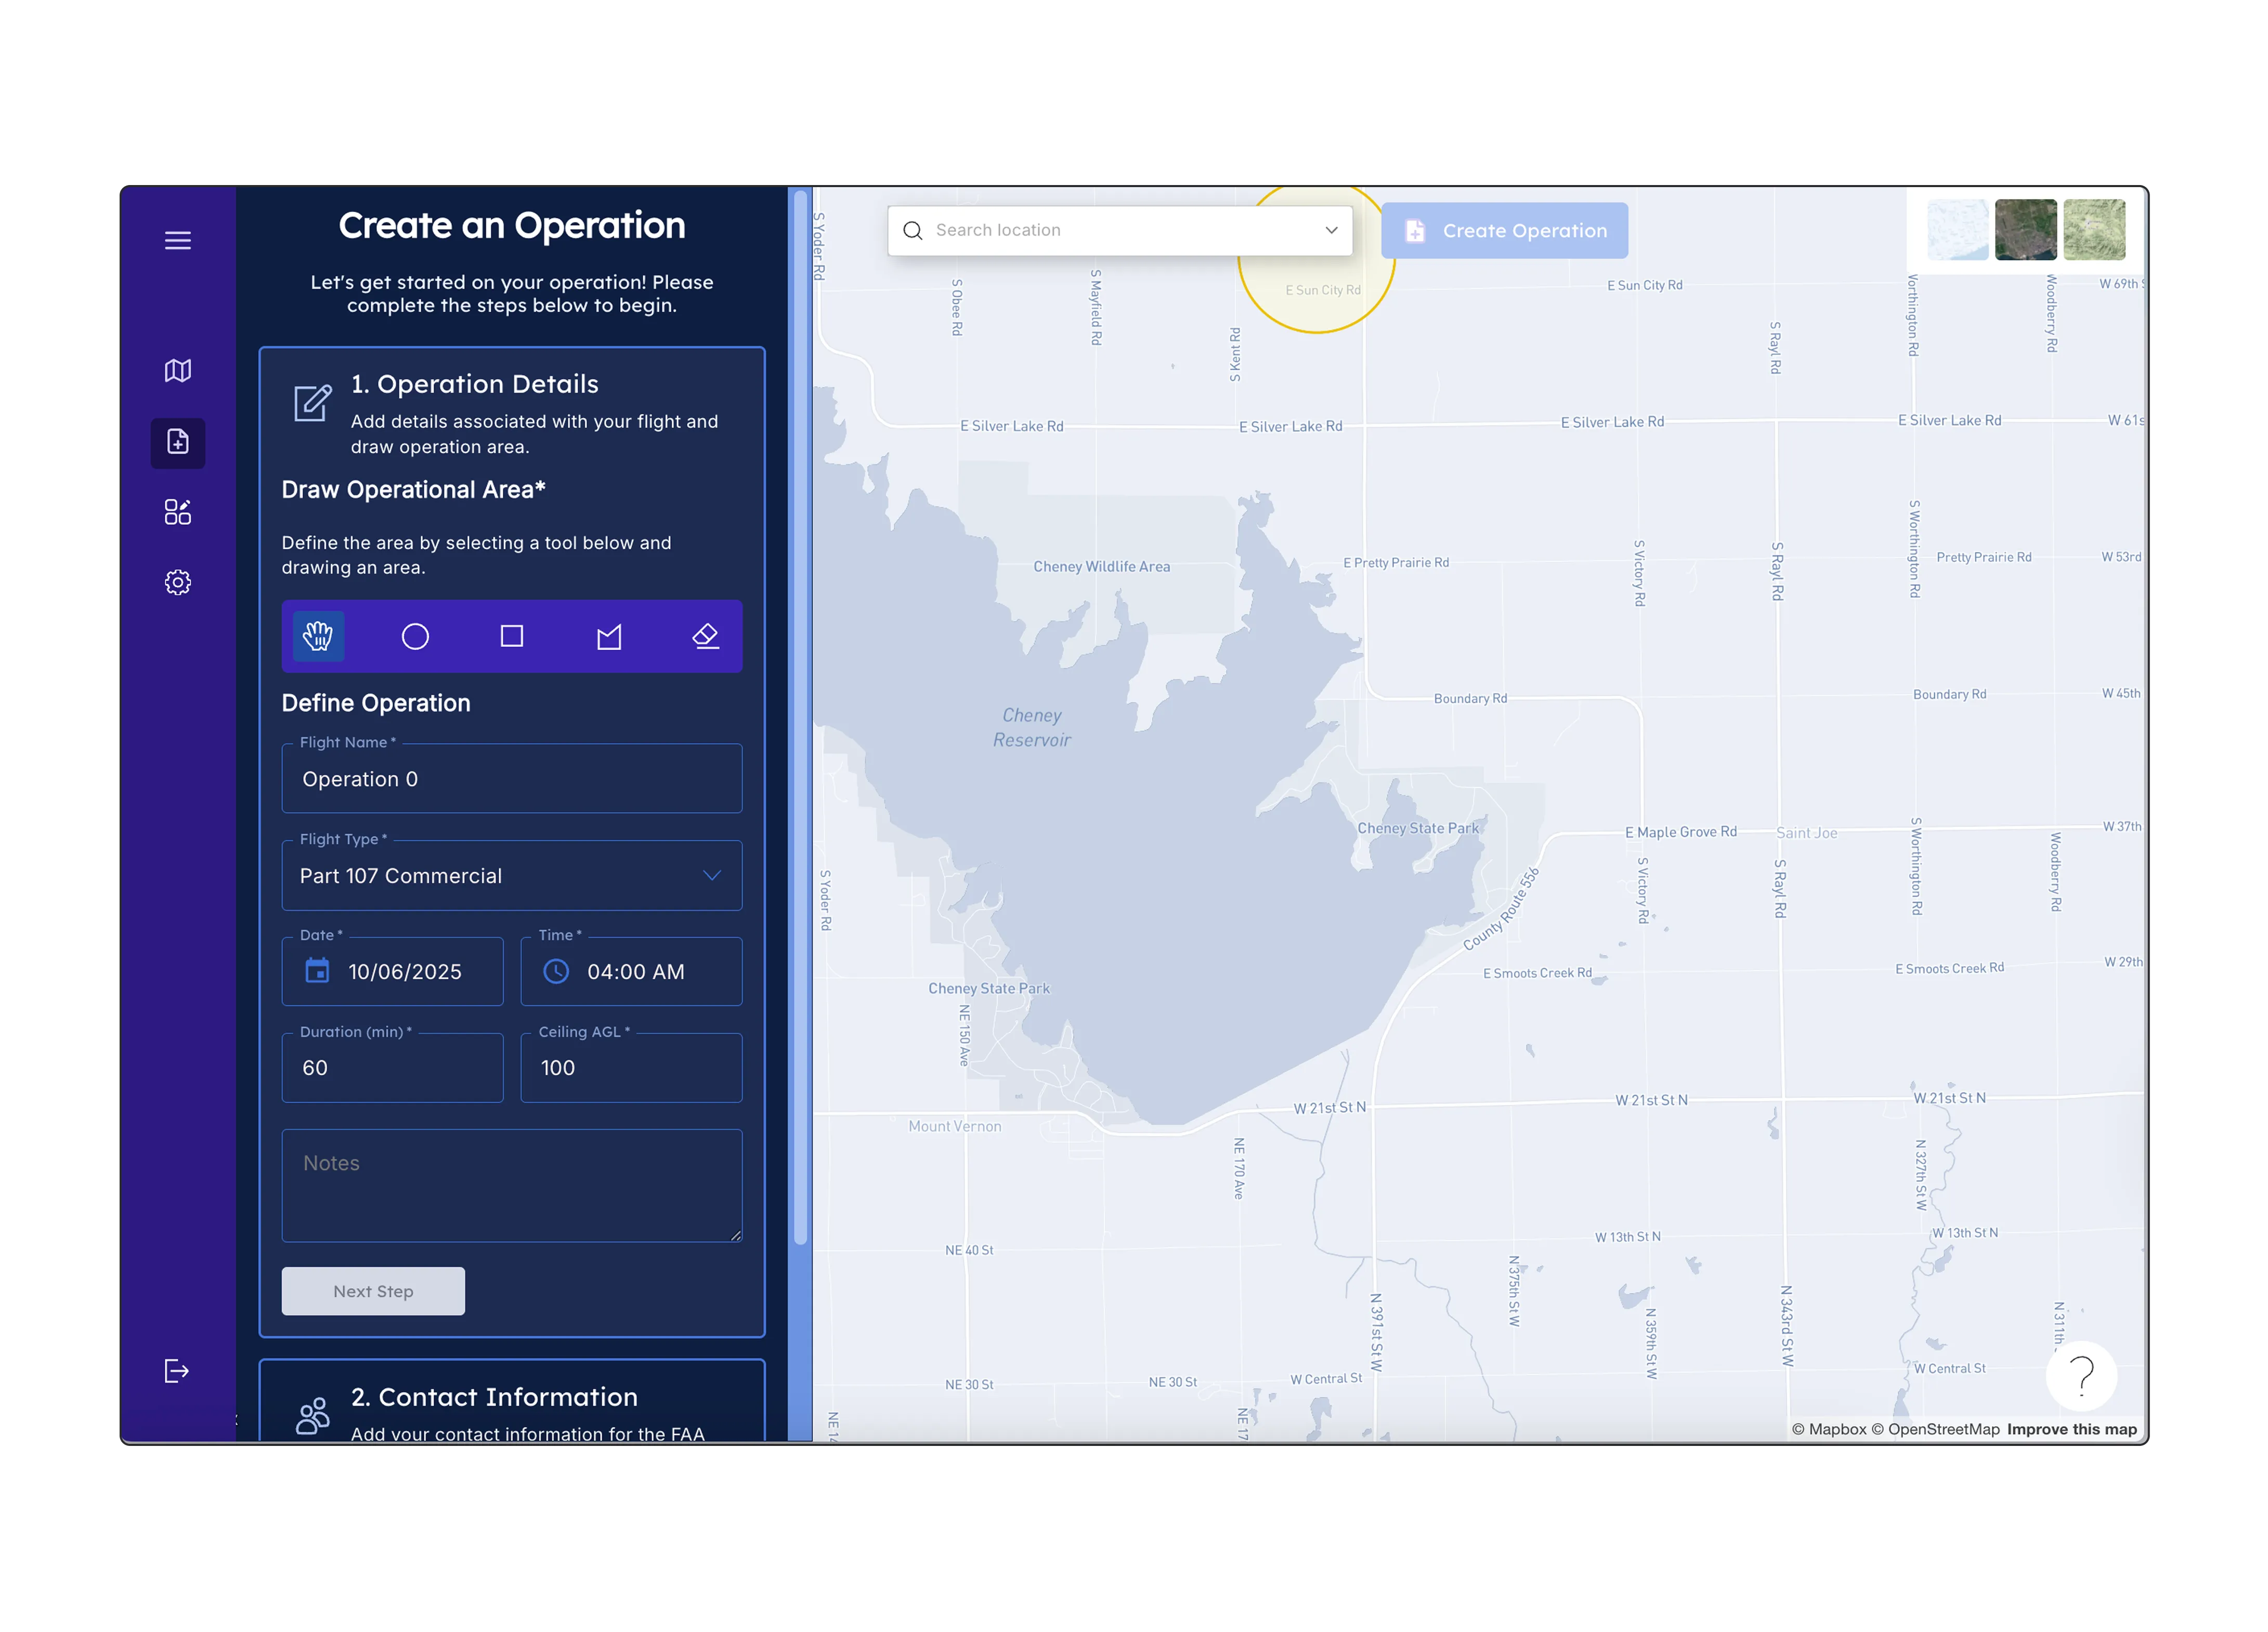Select the hand pan tool
Viewport: 2268px width, 1632px height.
pyautogui.click(x=318, y=636)
